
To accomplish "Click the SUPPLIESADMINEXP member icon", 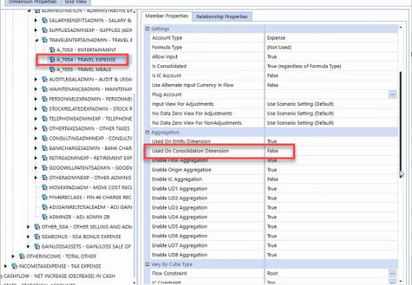I will click(x=45, y=30).
